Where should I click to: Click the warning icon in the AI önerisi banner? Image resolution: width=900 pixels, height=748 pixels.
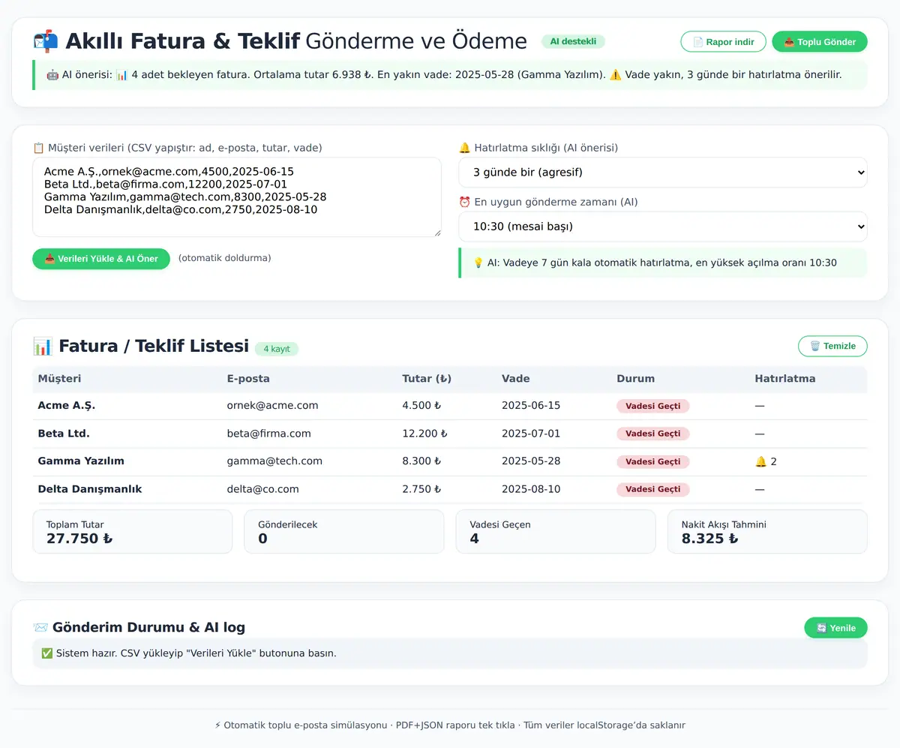click(615, 75)
